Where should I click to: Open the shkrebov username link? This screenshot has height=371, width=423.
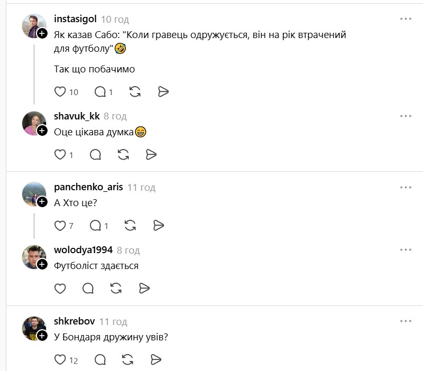point(74,321)
